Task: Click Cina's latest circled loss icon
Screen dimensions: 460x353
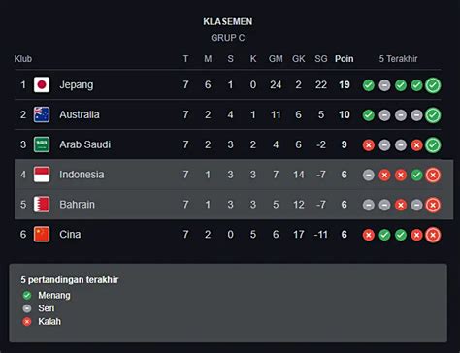Action: [x=433, y=235]
